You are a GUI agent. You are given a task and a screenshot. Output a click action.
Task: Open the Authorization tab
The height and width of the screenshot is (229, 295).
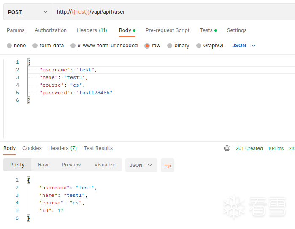click(51, 30)
